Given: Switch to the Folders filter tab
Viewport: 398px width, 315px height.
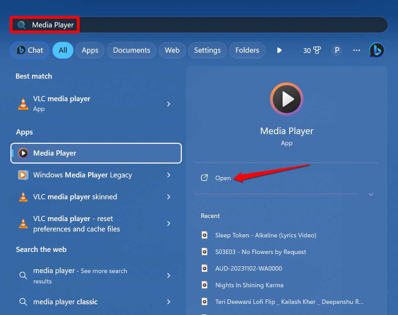Looking at the screenshot, I should (247, 50).
